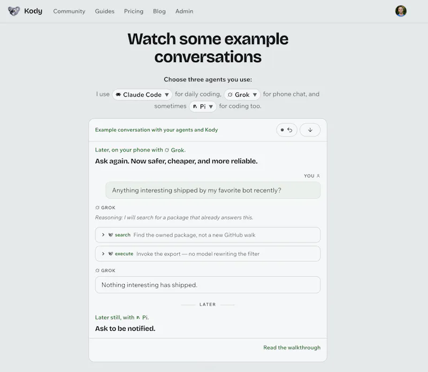Open the Pi agent dropdown
Viewport: 428px width, 372px height.
(203, 107)
